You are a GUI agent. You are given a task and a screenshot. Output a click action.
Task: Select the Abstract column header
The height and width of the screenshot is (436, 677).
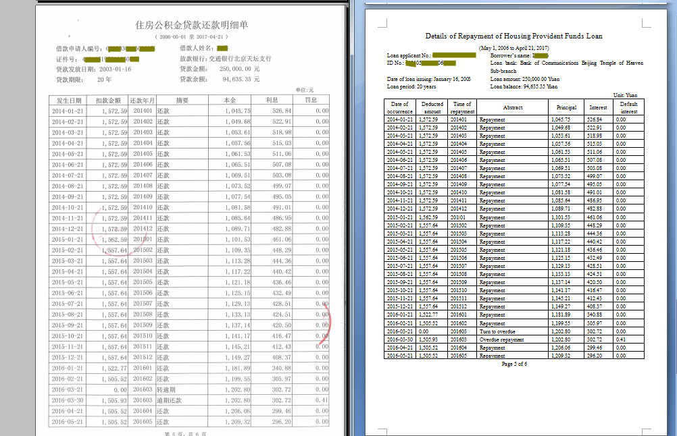(x=513, y=107)
